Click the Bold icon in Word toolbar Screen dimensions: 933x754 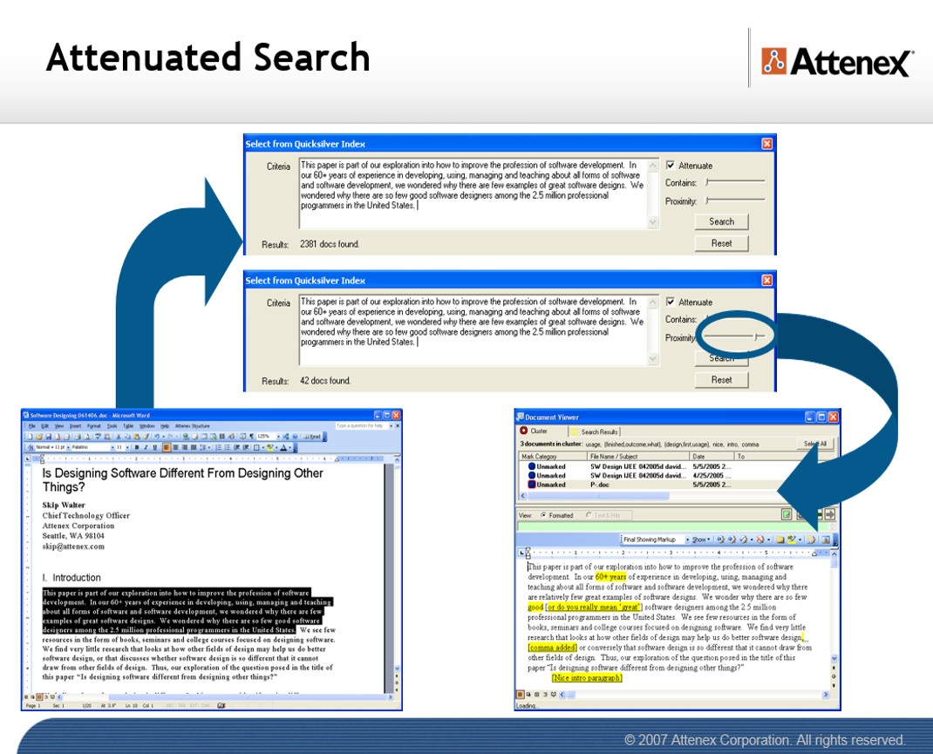click(x=135, y=447)
